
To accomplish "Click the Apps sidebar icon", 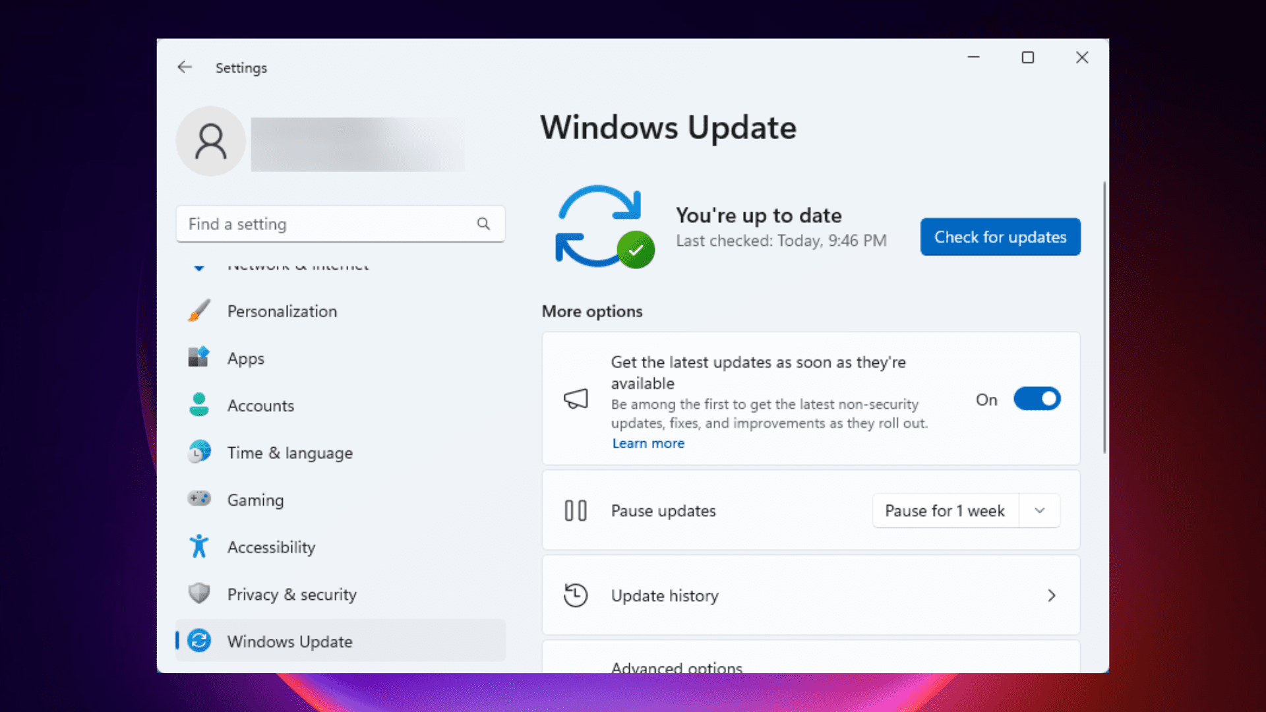I will (x=199, y=357).
